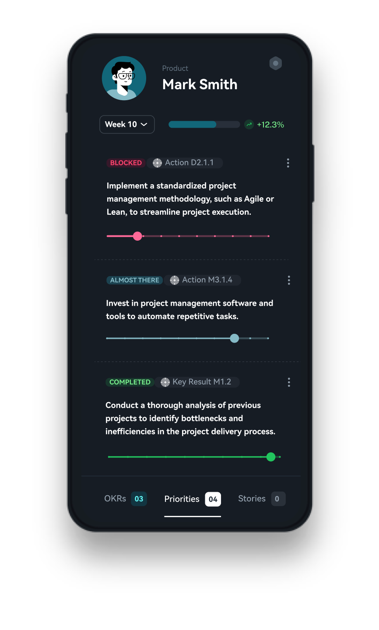This screenshot has width=379, height=630.
Task: Click Mark Smith's profile avatar
Action: [x=124, y=78]
